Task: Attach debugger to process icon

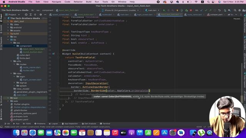Action: pyautogui.click(x=186, y=10)
